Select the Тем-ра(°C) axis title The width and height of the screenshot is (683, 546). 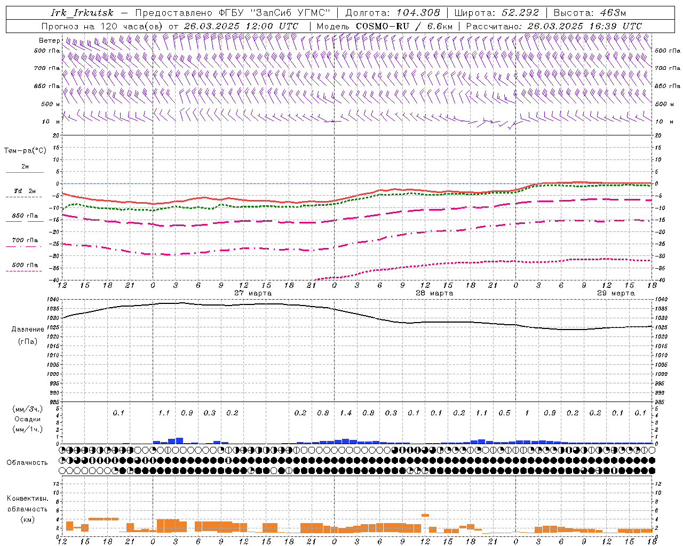pyautogui.click(x=25, y=151)
